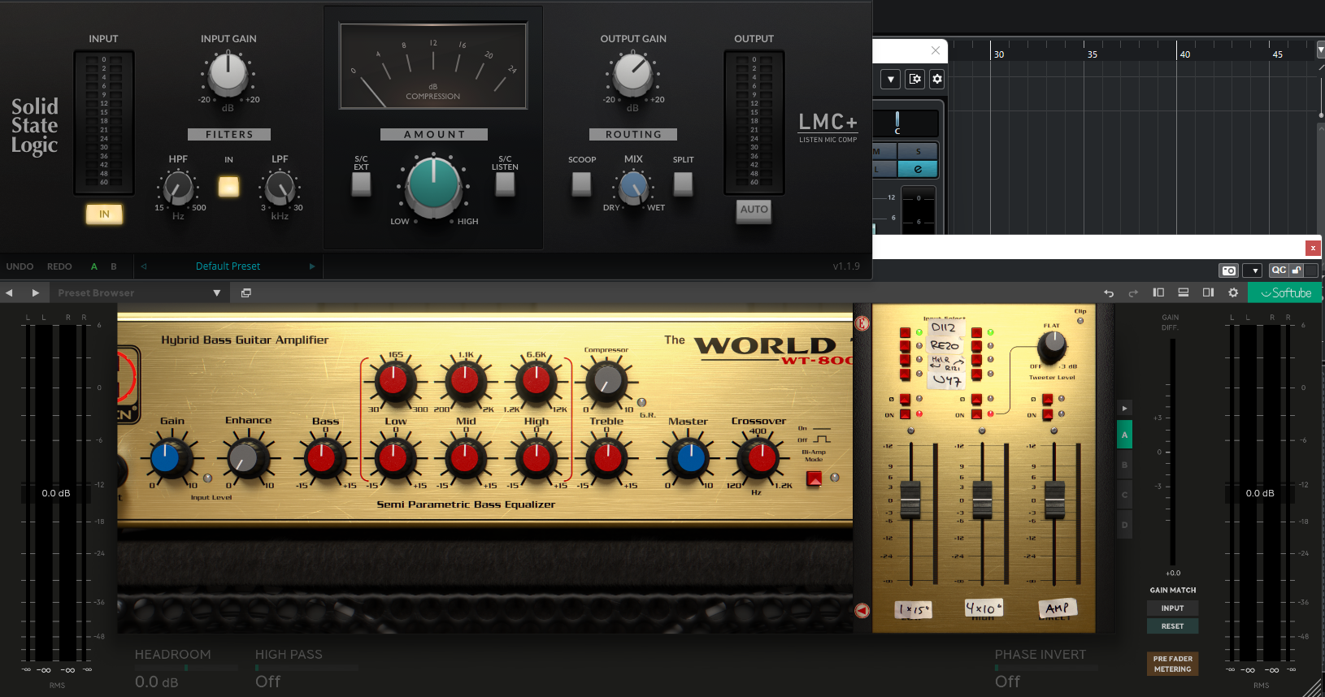Click the Softube logo button
The width and height of the screenshot is (1325, 697).
(x=1285, y=292)
